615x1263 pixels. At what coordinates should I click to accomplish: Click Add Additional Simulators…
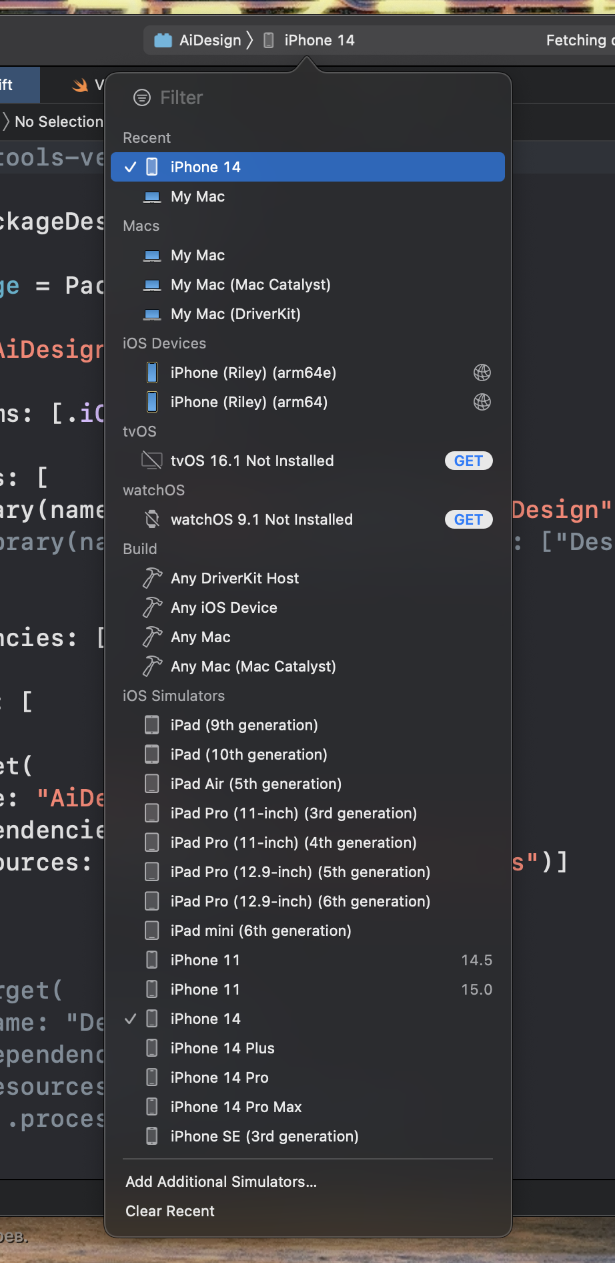click(221, 1182)
